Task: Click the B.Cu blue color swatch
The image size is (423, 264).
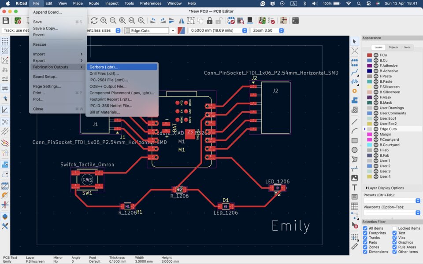Action: (x=369, y=60)
